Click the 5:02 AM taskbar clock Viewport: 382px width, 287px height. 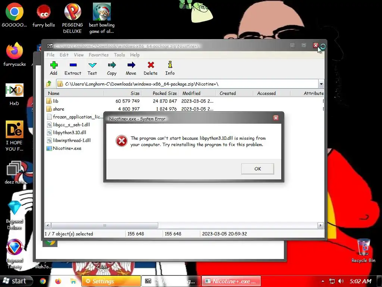pyautogui.click(x=361, y=281)
